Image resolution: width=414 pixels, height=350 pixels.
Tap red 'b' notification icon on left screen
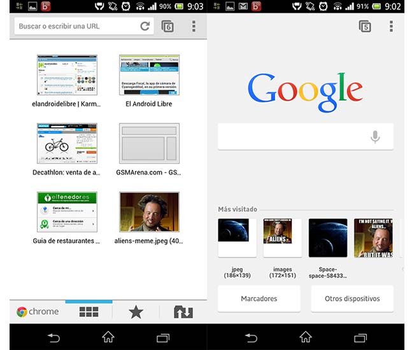tap(46, 6)
